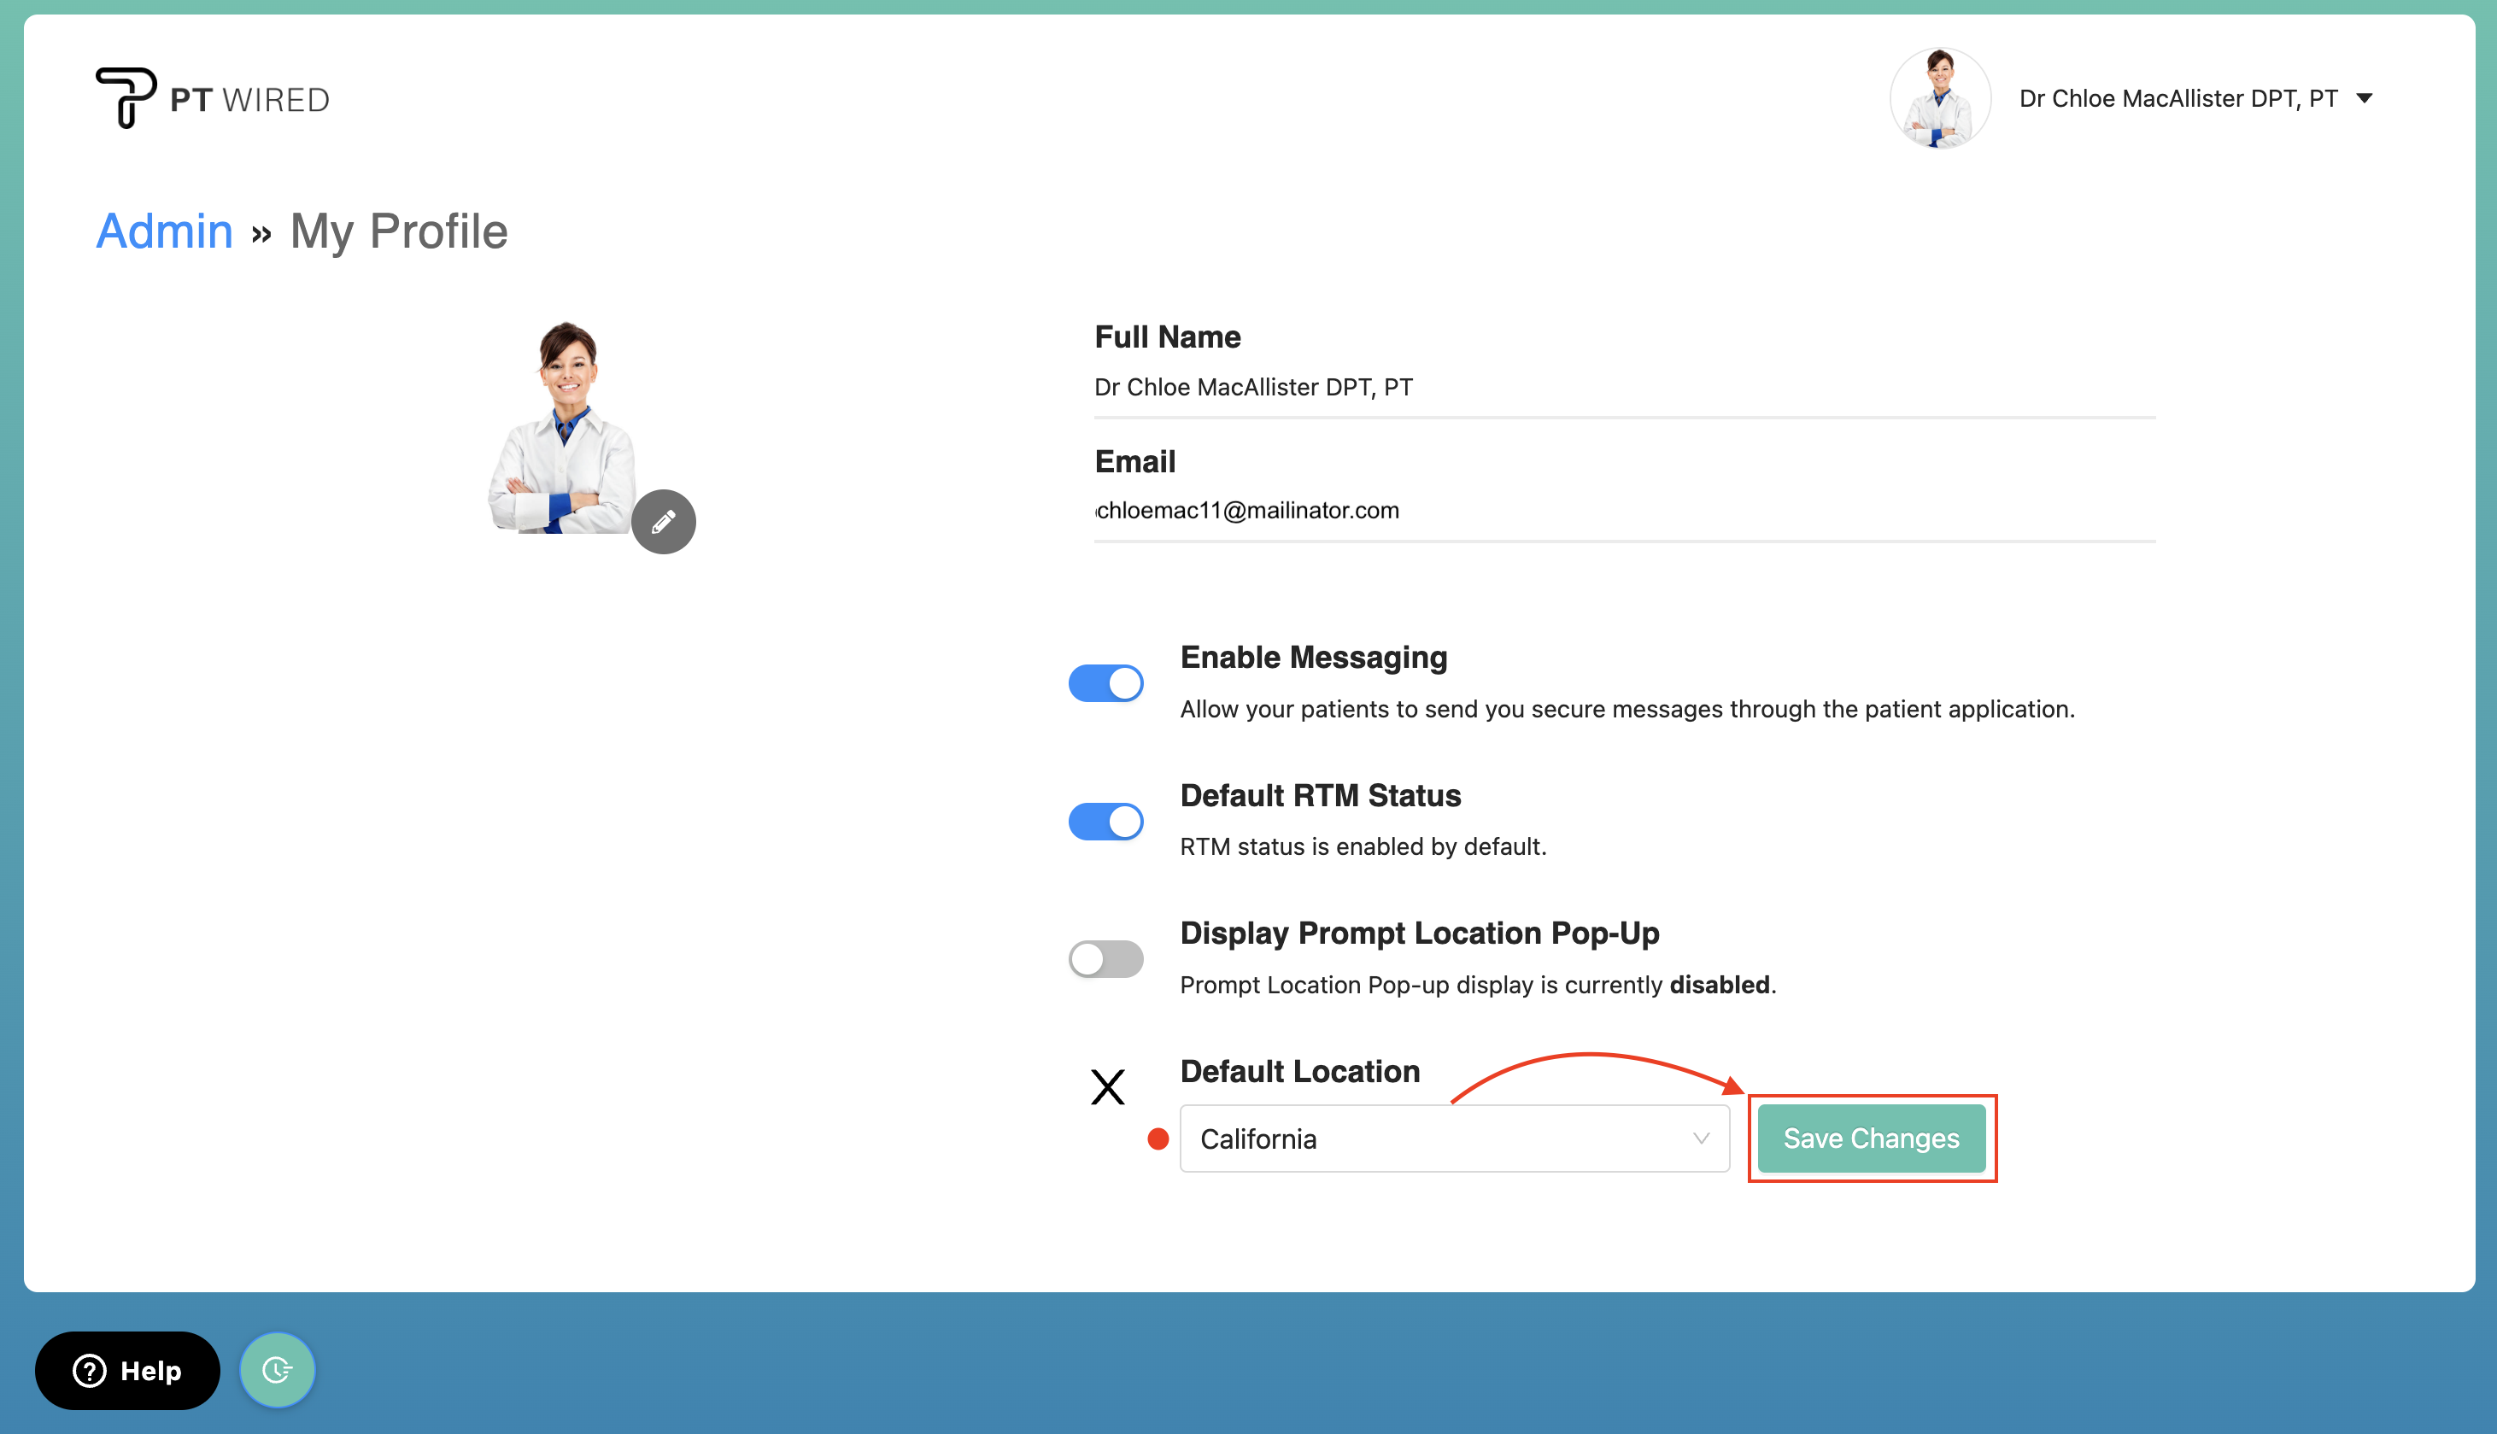2497x1434 pixels.
Task: Enable the Display Prompt Location Pop-Up toggle
Action: pyautogui.click(x=1106, y=958)
